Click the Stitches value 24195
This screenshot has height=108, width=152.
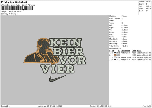pyautogui.click(x=148, y=2)
